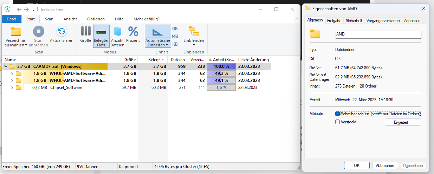Screen dimensions: 434x174
Task: Open the Einblenden dropdown arrow
Action: pos(194,45)
